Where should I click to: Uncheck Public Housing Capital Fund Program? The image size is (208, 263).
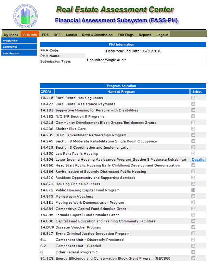[193, 190]
